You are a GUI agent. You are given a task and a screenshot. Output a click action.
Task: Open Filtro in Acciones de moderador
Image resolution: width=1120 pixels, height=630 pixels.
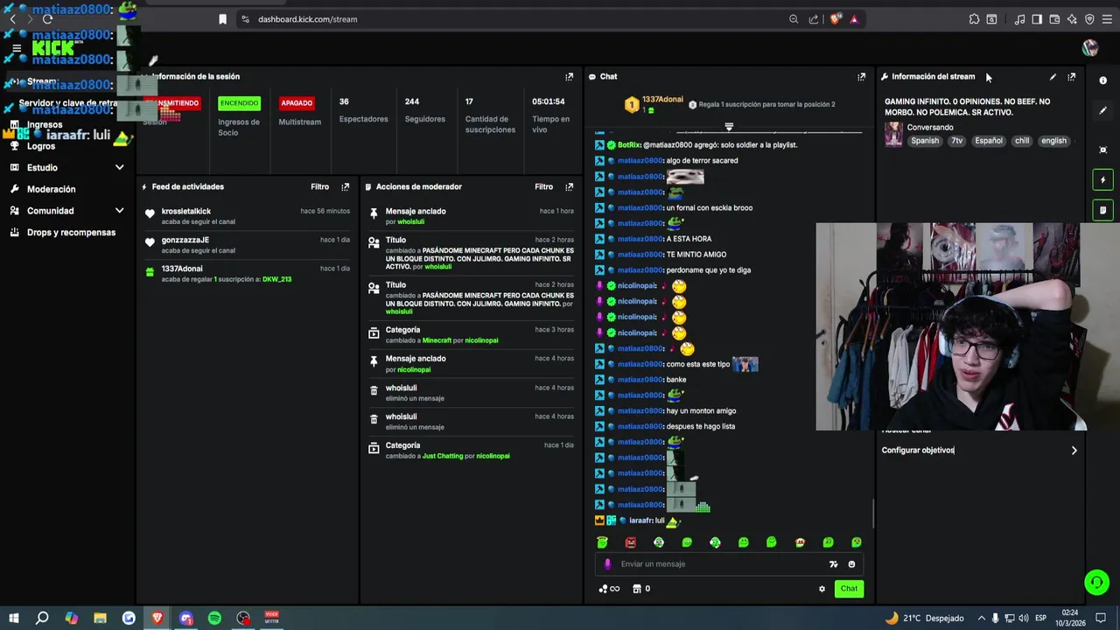tap(543, 187)
